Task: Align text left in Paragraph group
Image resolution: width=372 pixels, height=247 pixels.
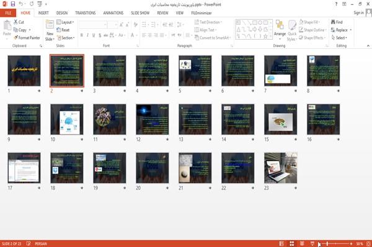Action: (x=144, y=35)
